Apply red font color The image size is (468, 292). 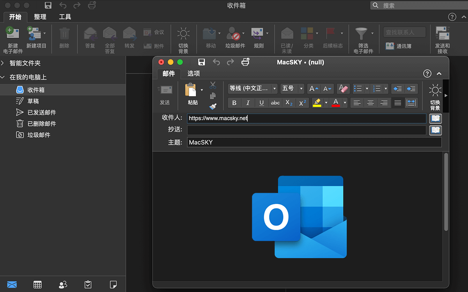pyautogui.click(x=335, y=103)
